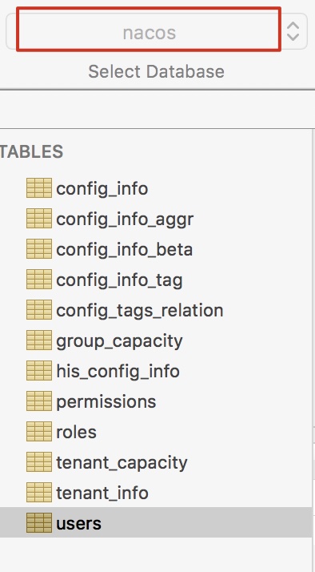This screenshot has height=572, width=315.
Task: Click the database selector stepper arrows
Action: coord(293,31)
